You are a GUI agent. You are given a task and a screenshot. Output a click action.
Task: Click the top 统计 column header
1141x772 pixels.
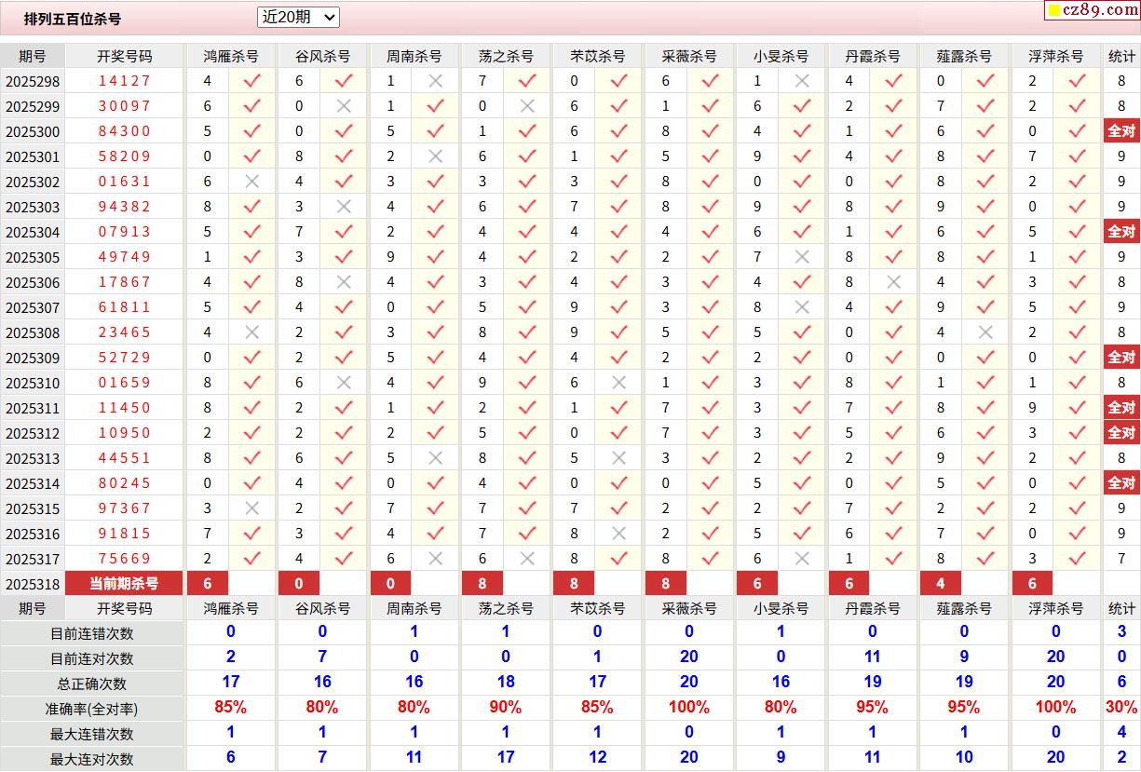click(1121, 56)
